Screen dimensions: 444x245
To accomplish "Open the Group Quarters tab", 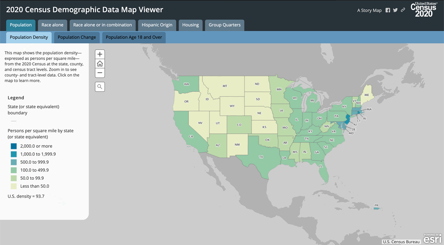I will [224, 25].
